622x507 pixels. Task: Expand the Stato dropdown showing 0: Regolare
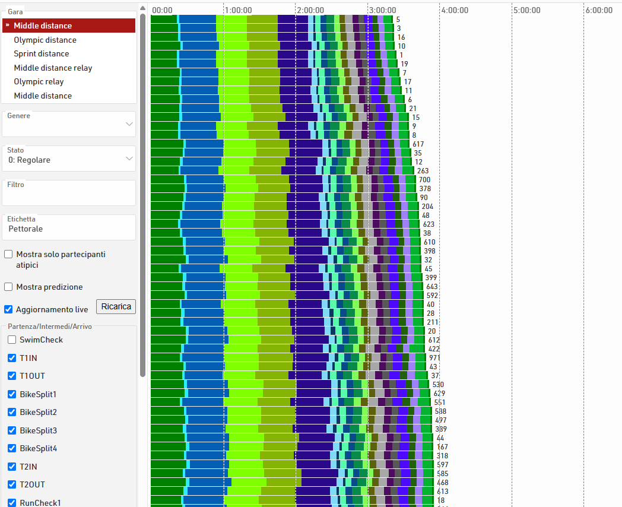point(69,159)
